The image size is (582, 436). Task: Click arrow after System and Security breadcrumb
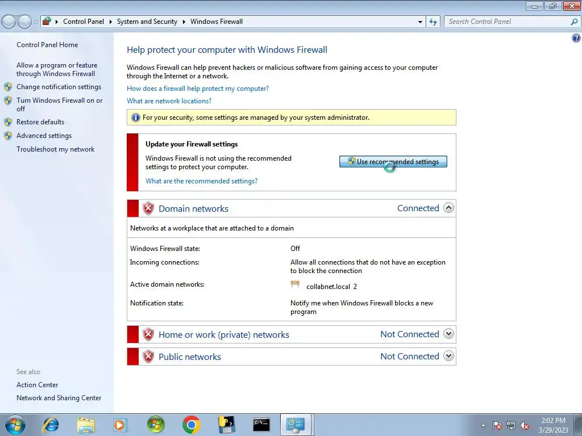pyautogui.click(x=184, y=22)
